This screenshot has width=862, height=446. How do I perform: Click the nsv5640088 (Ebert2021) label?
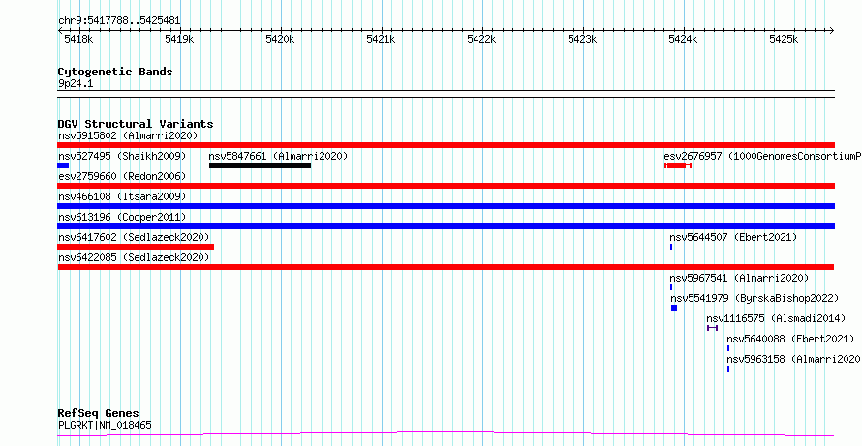click(790, 339)
